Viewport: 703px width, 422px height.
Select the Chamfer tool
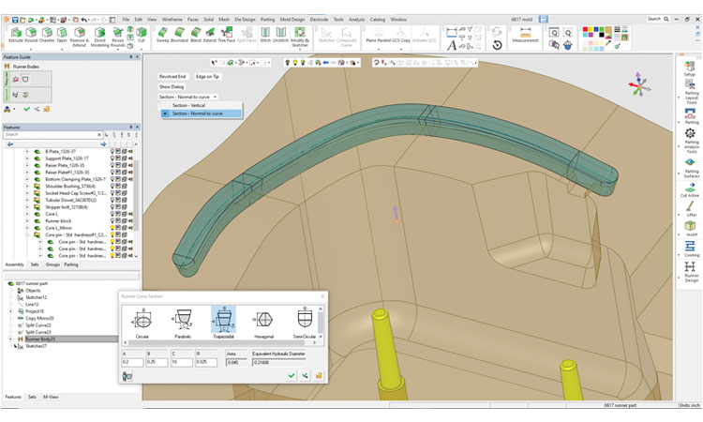(x=47, y=35)
